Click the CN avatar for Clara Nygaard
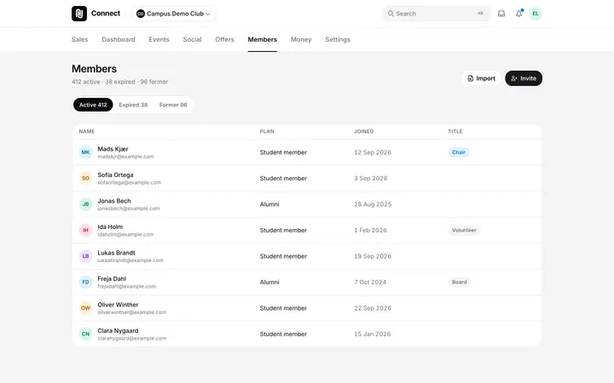Viewport: 614px width, 383px height. click(x=86, y=334)
